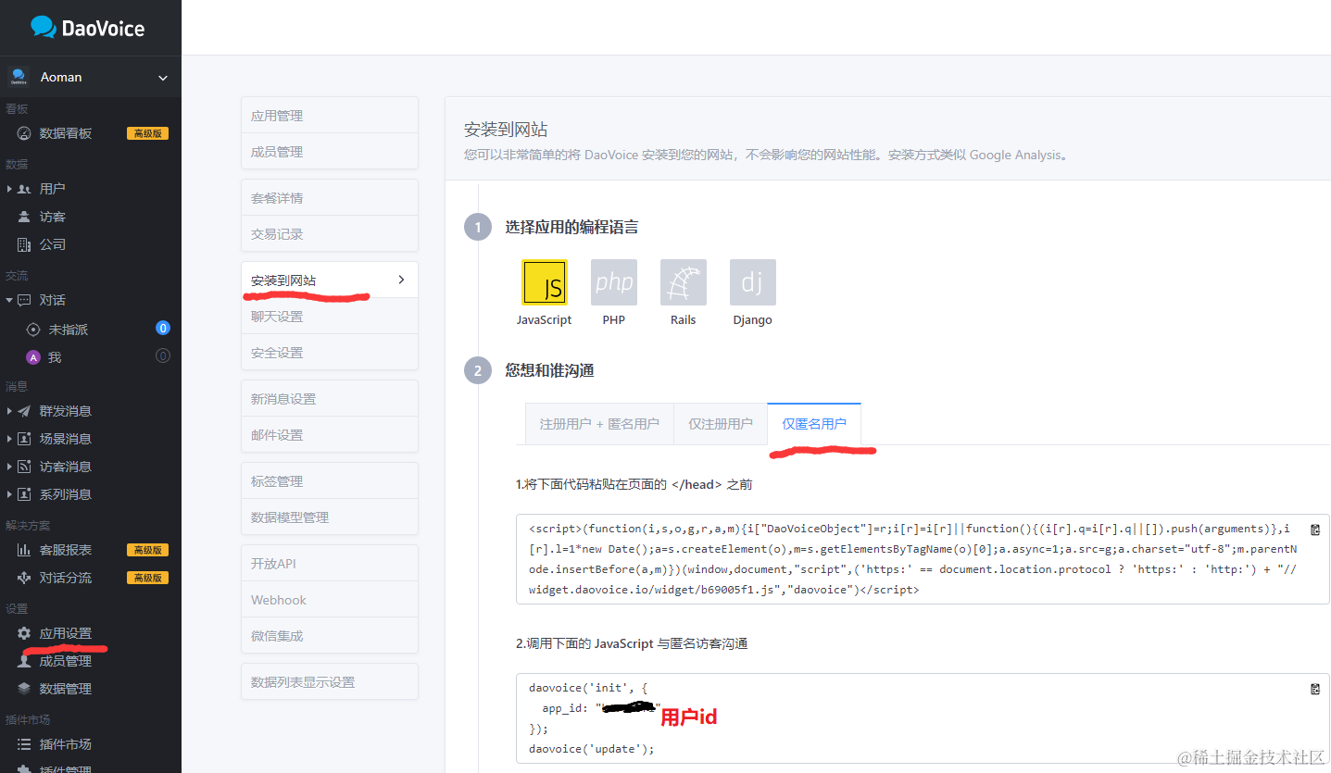
Task: Expand the 用户 tree arrow
Action: pyautogui.click(x=9, y=189)
